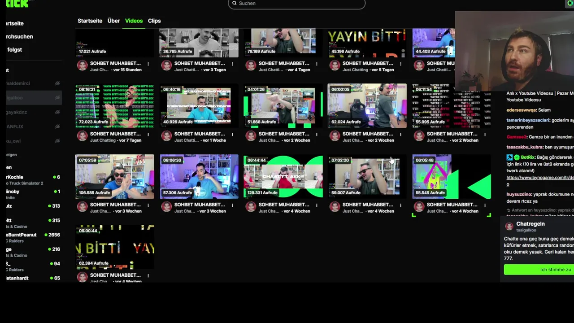Click channel avatar under 106.585 Aufrufe video
Viewport: 574px width, 323px height.
[82, 207]
